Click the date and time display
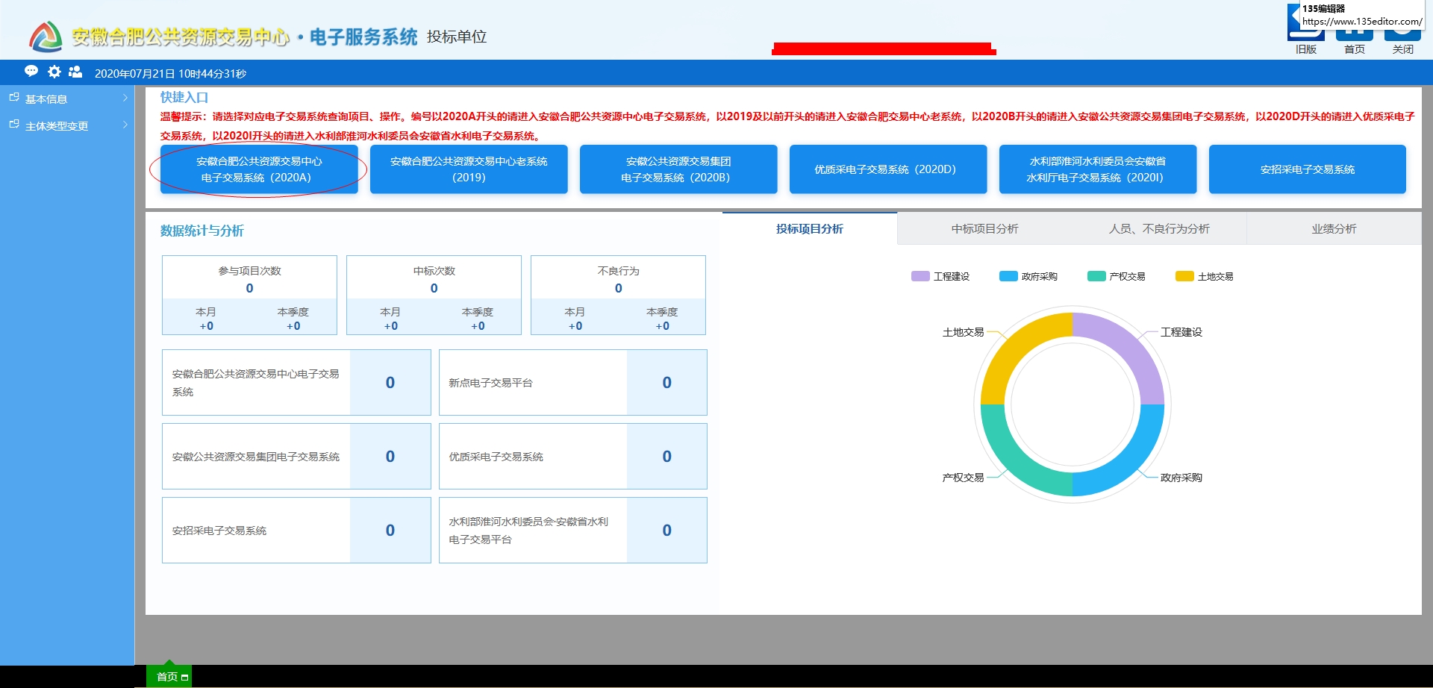Viewport: 1433px width, 688px height. pos(170,74)
